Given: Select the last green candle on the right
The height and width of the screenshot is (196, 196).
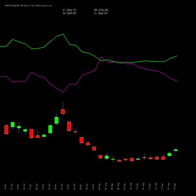Looking at the screenshot, I should [x=176, y=150].
